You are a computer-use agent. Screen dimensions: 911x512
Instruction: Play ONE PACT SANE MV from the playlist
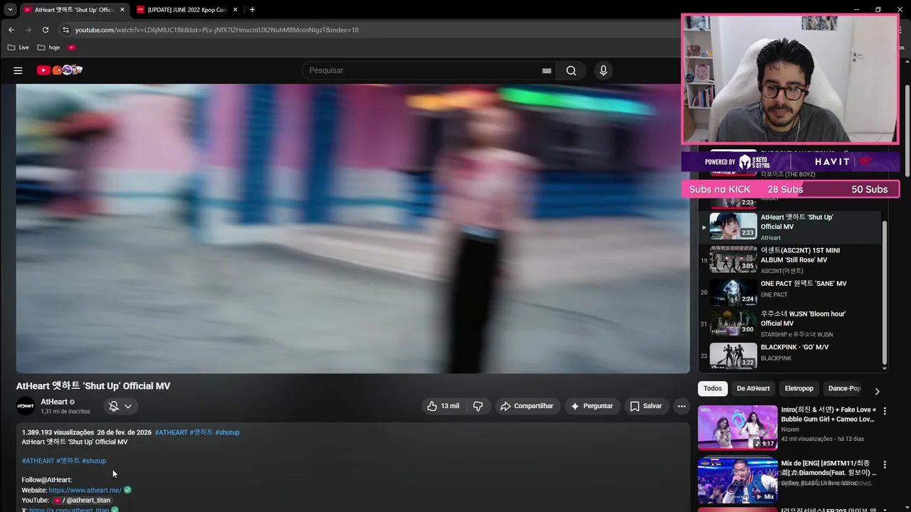click(x=791, y=292)
